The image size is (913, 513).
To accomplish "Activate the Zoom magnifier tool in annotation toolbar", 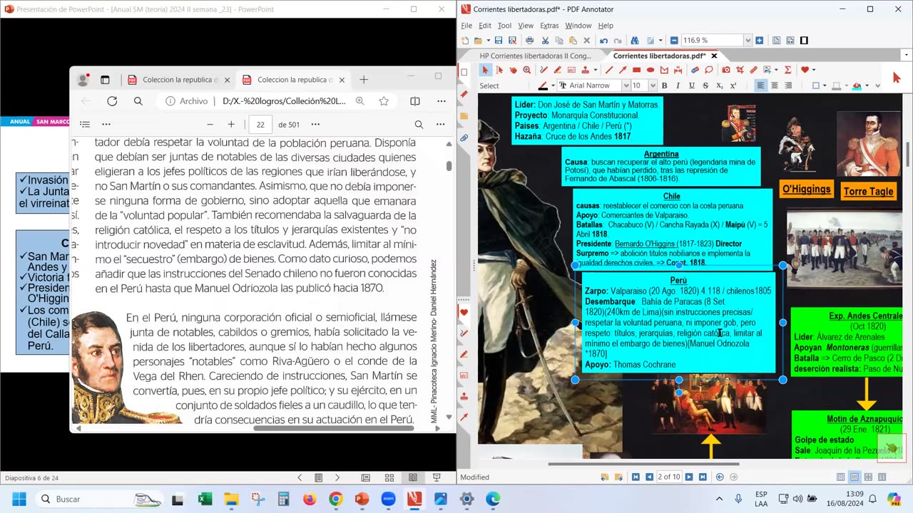I will (x=526, y=70).
